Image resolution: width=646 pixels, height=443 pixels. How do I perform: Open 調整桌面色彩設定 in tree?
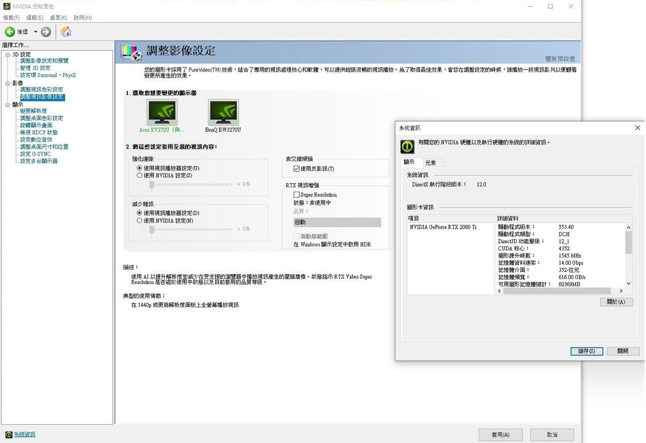tap(42, 118)
